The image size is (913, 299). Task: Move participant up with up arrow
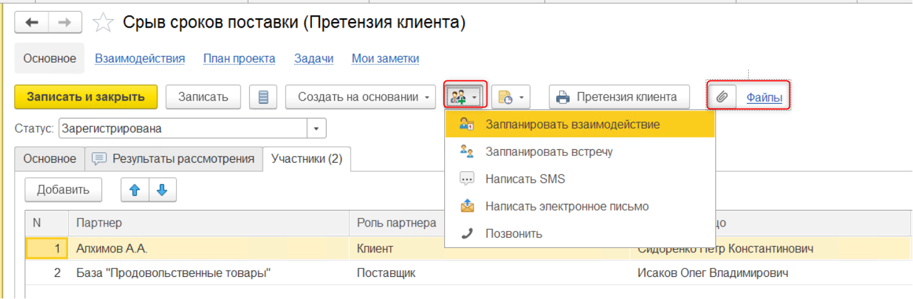135,190
